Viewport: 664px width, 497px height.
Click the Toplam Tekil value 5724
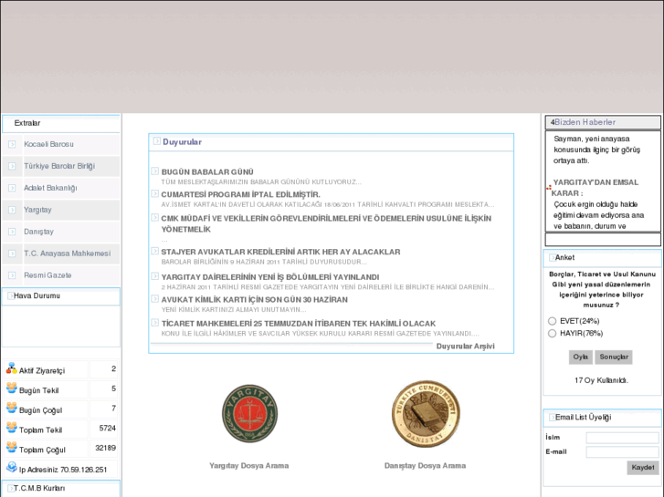click(108, 428)
